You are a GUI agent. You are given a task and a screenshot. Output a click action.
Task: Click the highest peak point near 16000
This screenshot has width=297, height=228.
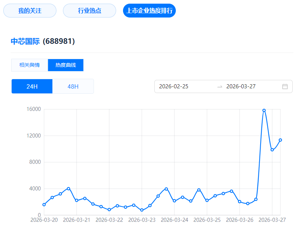point(264,110)
